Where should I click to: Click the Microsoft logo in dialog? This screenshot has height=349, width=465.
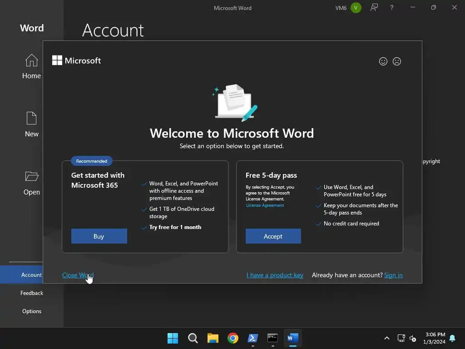click(76, 60)
